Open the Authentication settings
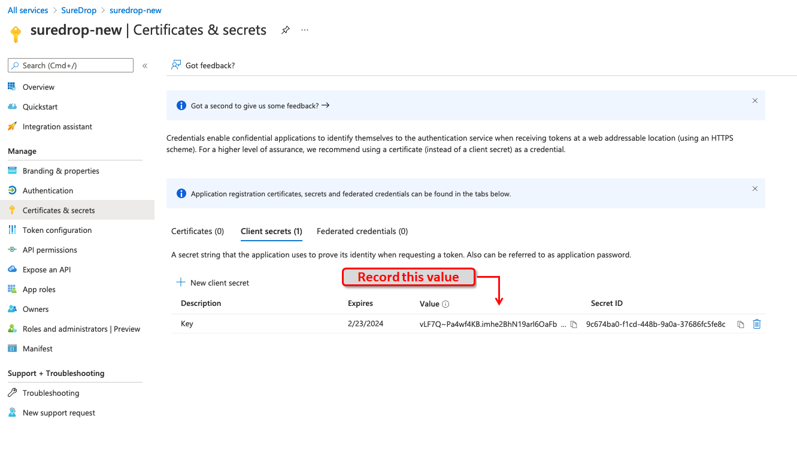The width and height of the screenshot is (797, 452). tap(48, 190)
